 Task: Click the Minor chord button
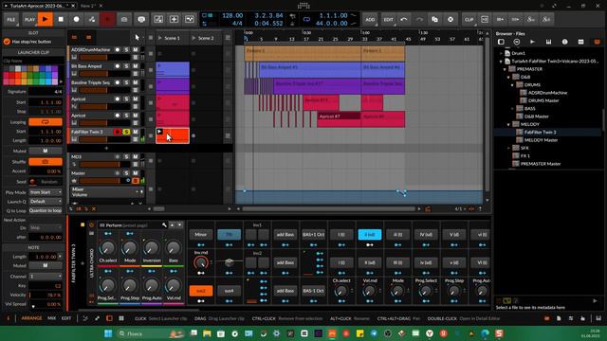[200, 234]
